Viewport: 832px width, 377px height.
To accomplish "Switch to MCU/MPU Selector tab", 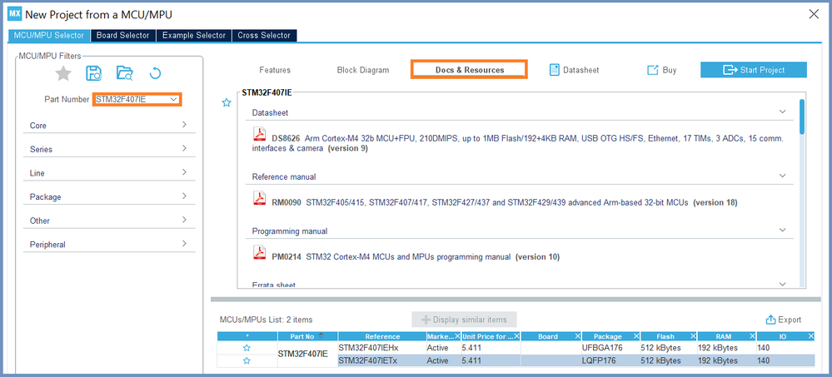I will point(49,36).
